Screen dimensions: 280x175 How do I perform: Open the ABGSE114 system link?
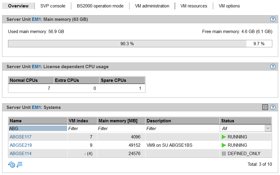(21, 154)
